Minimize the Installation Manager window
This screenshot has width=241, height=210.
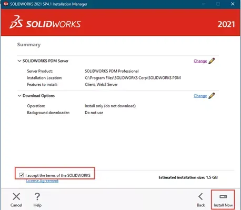point(204,4)
